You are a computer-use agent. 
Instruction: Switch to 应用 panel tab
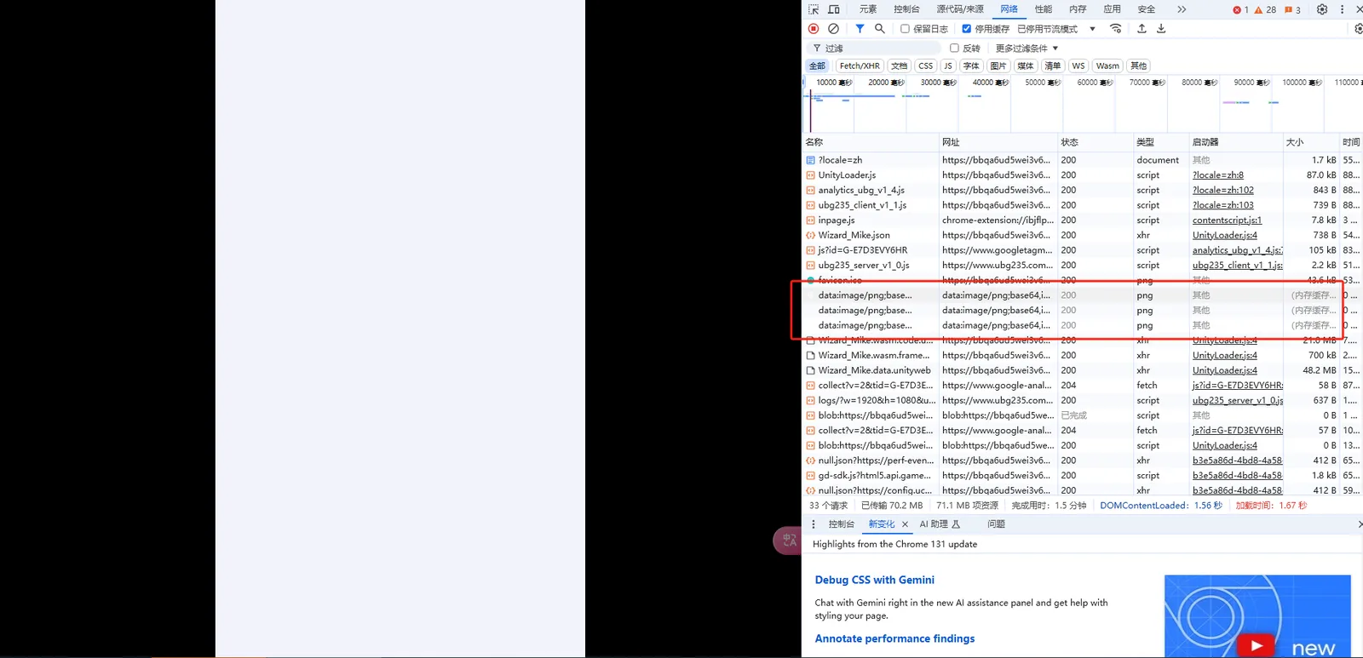click(x=1112, y=9)
